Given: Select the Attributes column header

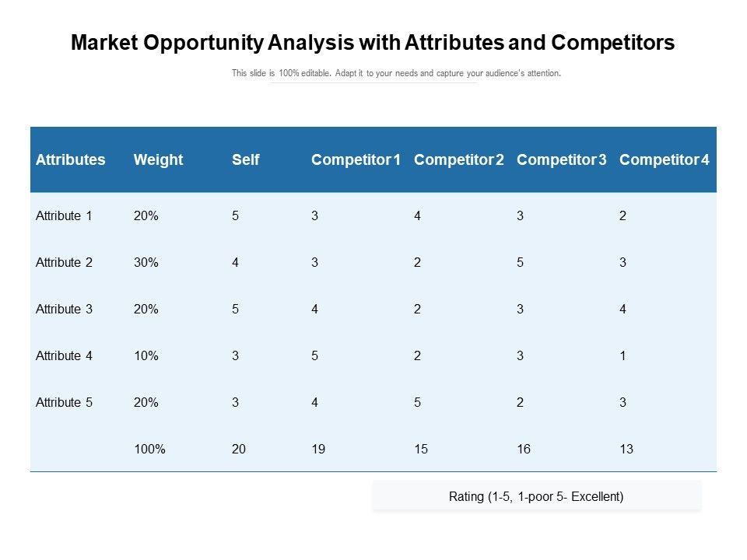Looking at the screenshot, I should tap(70, 160).
